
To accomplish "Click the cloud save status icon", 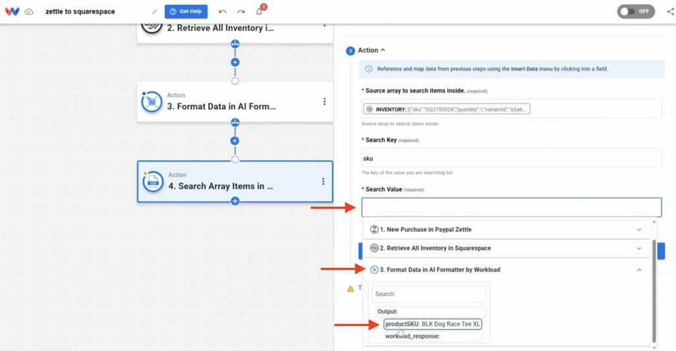I will (x=29, y=12).
